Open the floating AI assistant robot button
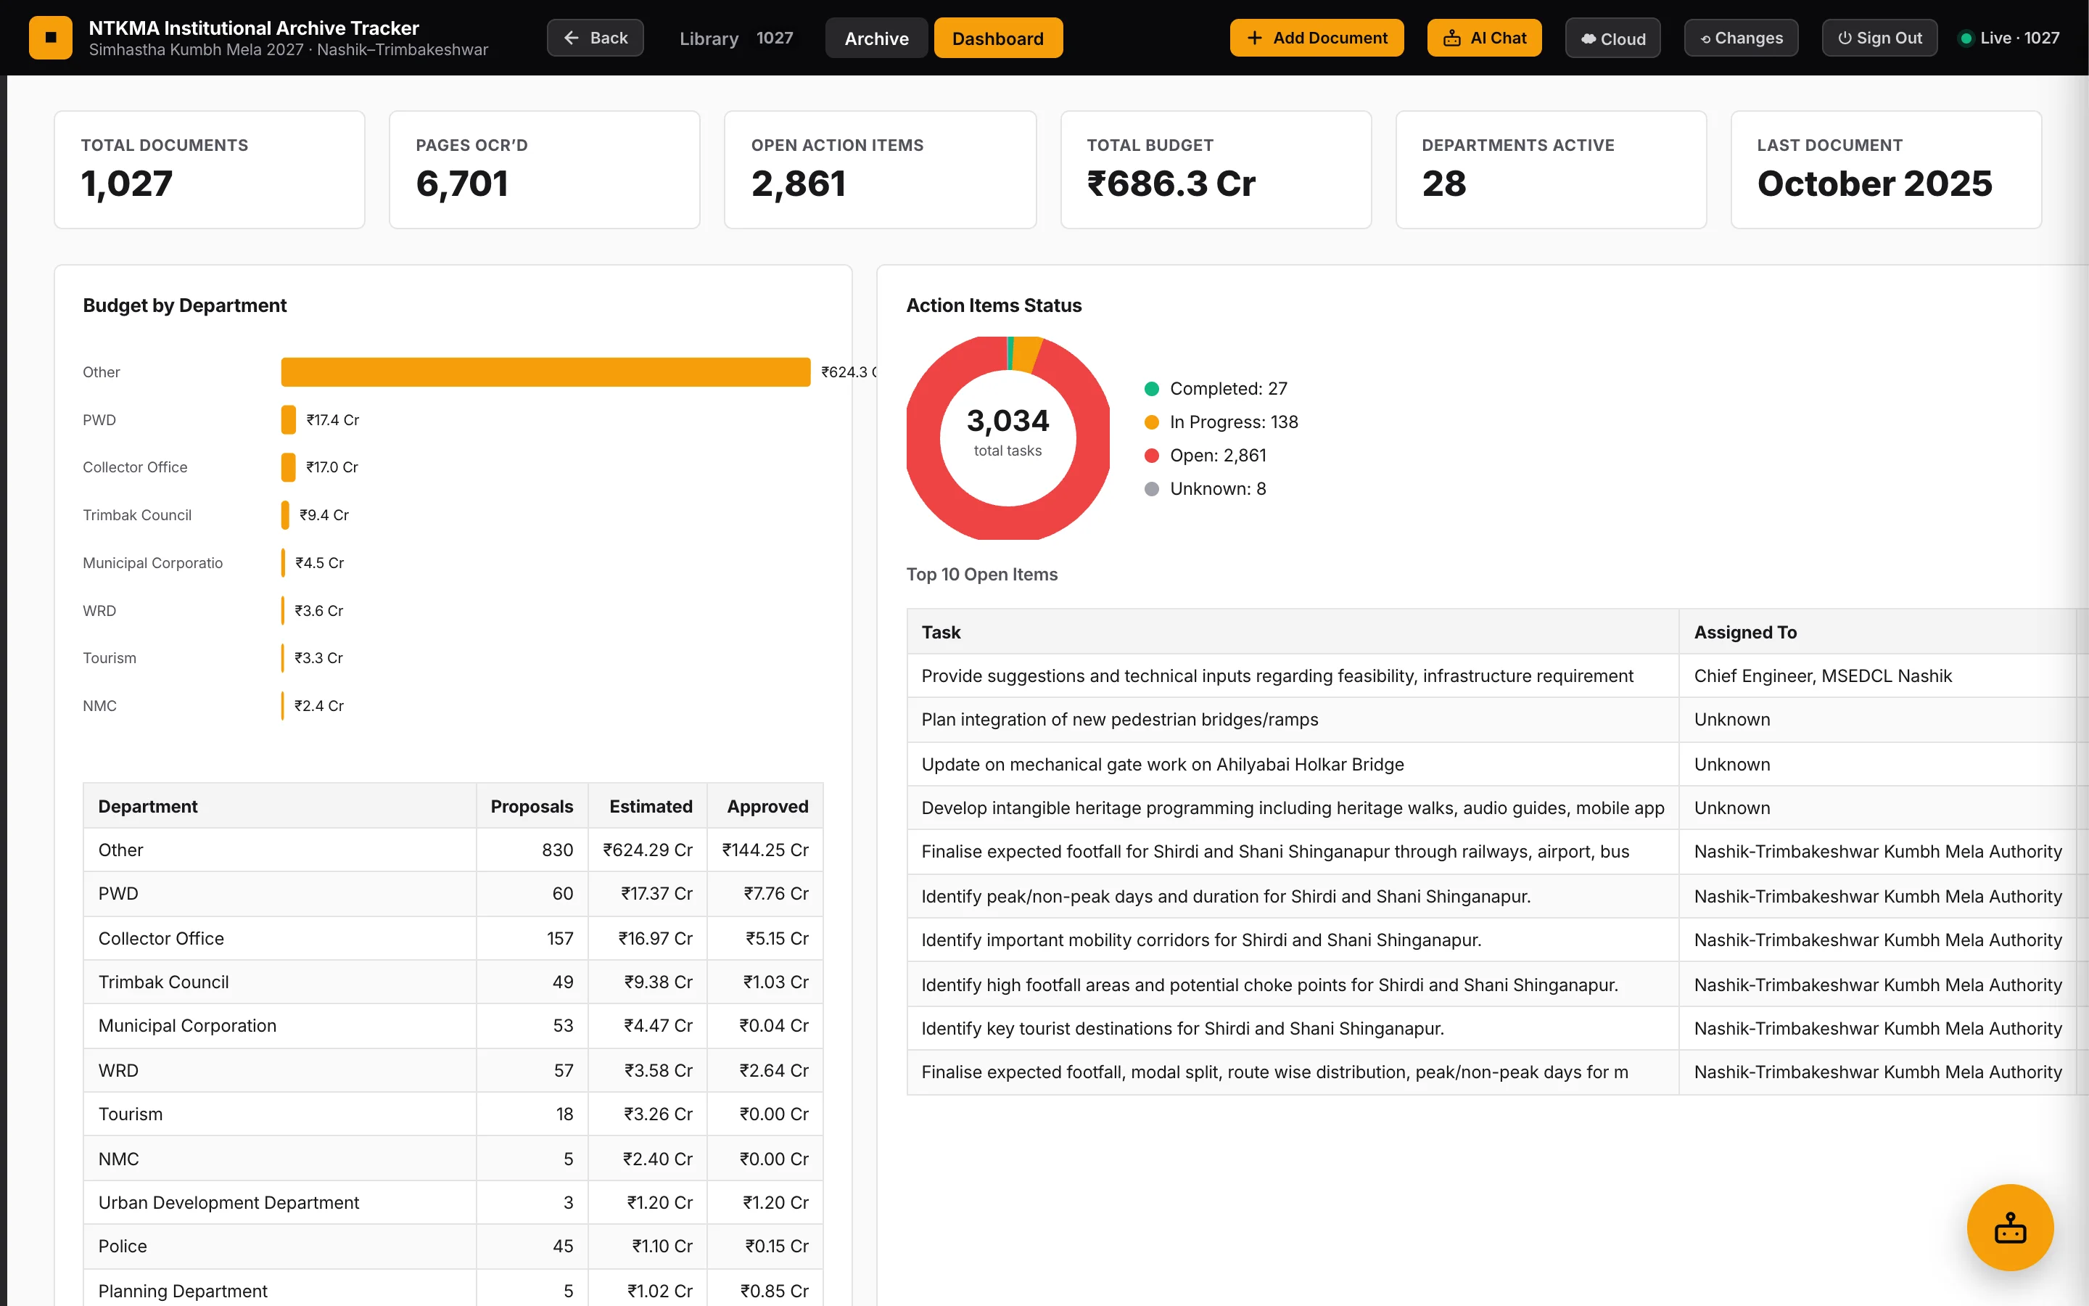Image resolution: width=2089 pixels, height=1306 pixels. (2010, 1226)
